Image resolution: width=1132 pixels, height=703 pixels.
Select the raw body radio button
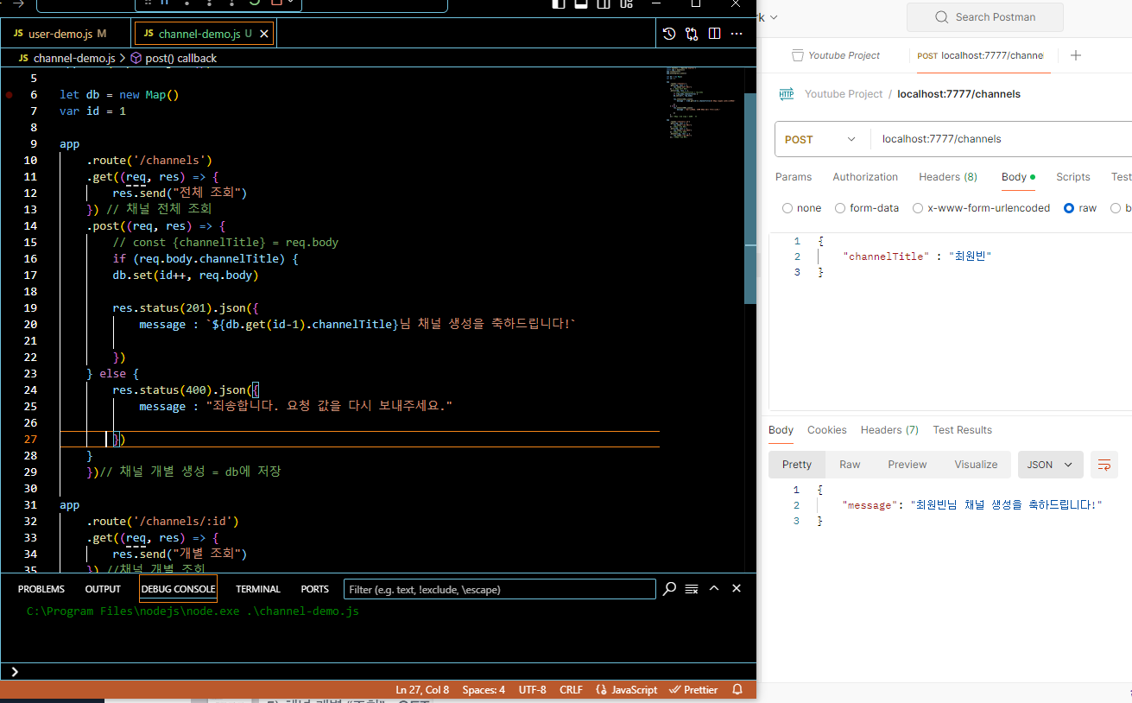[x=1069, y=208]
